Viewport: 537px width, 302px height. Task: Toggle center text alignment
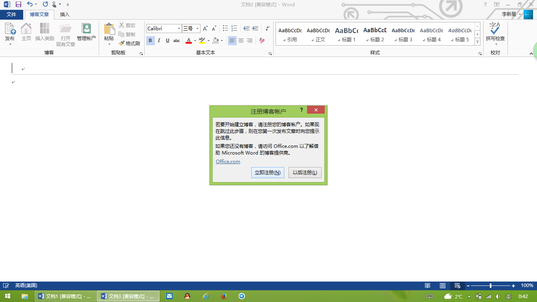coord(241,41)
